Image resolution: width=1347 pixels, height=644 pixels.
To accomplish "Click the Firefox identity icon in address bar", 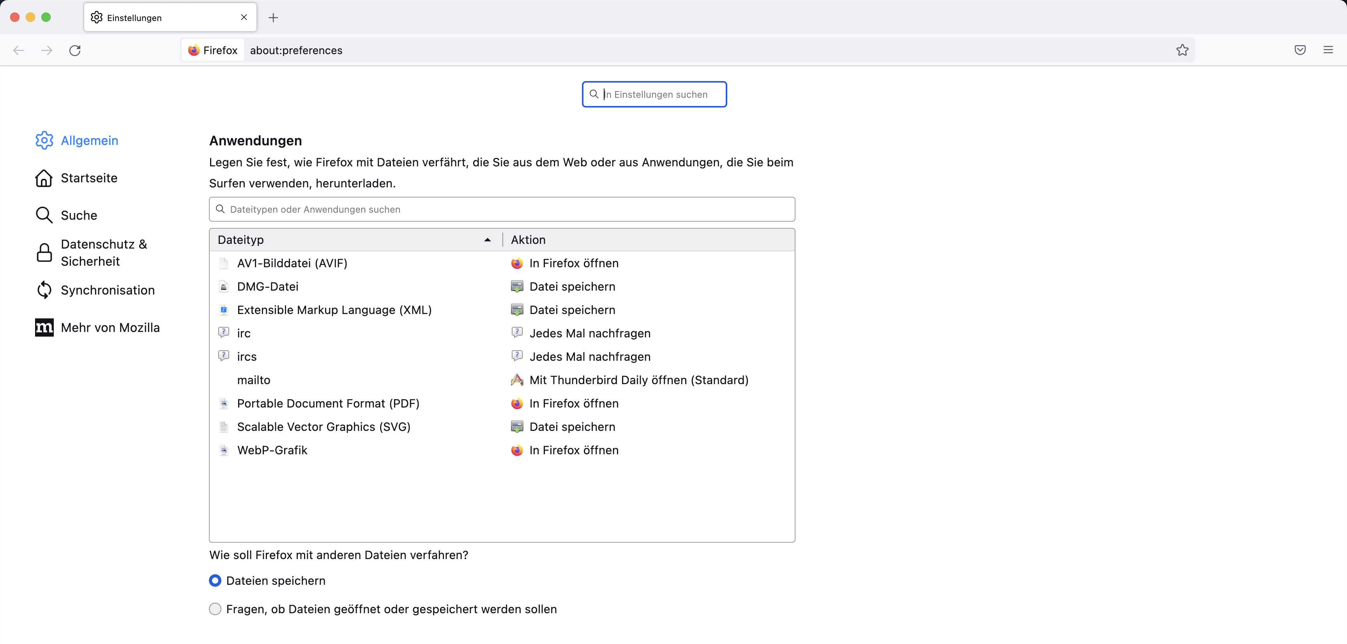I will coord(194,50).
